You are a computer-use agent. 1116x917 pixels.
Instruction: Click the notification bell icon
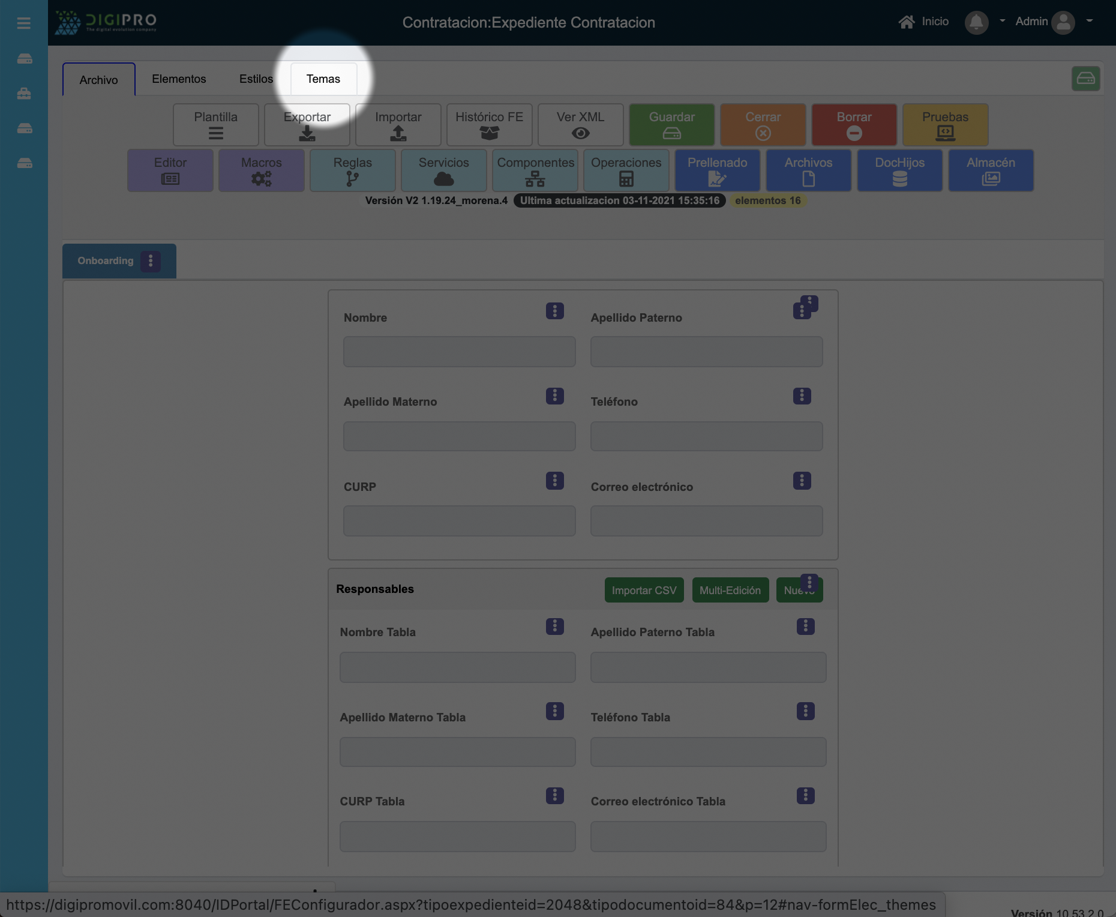pos(976,23)
